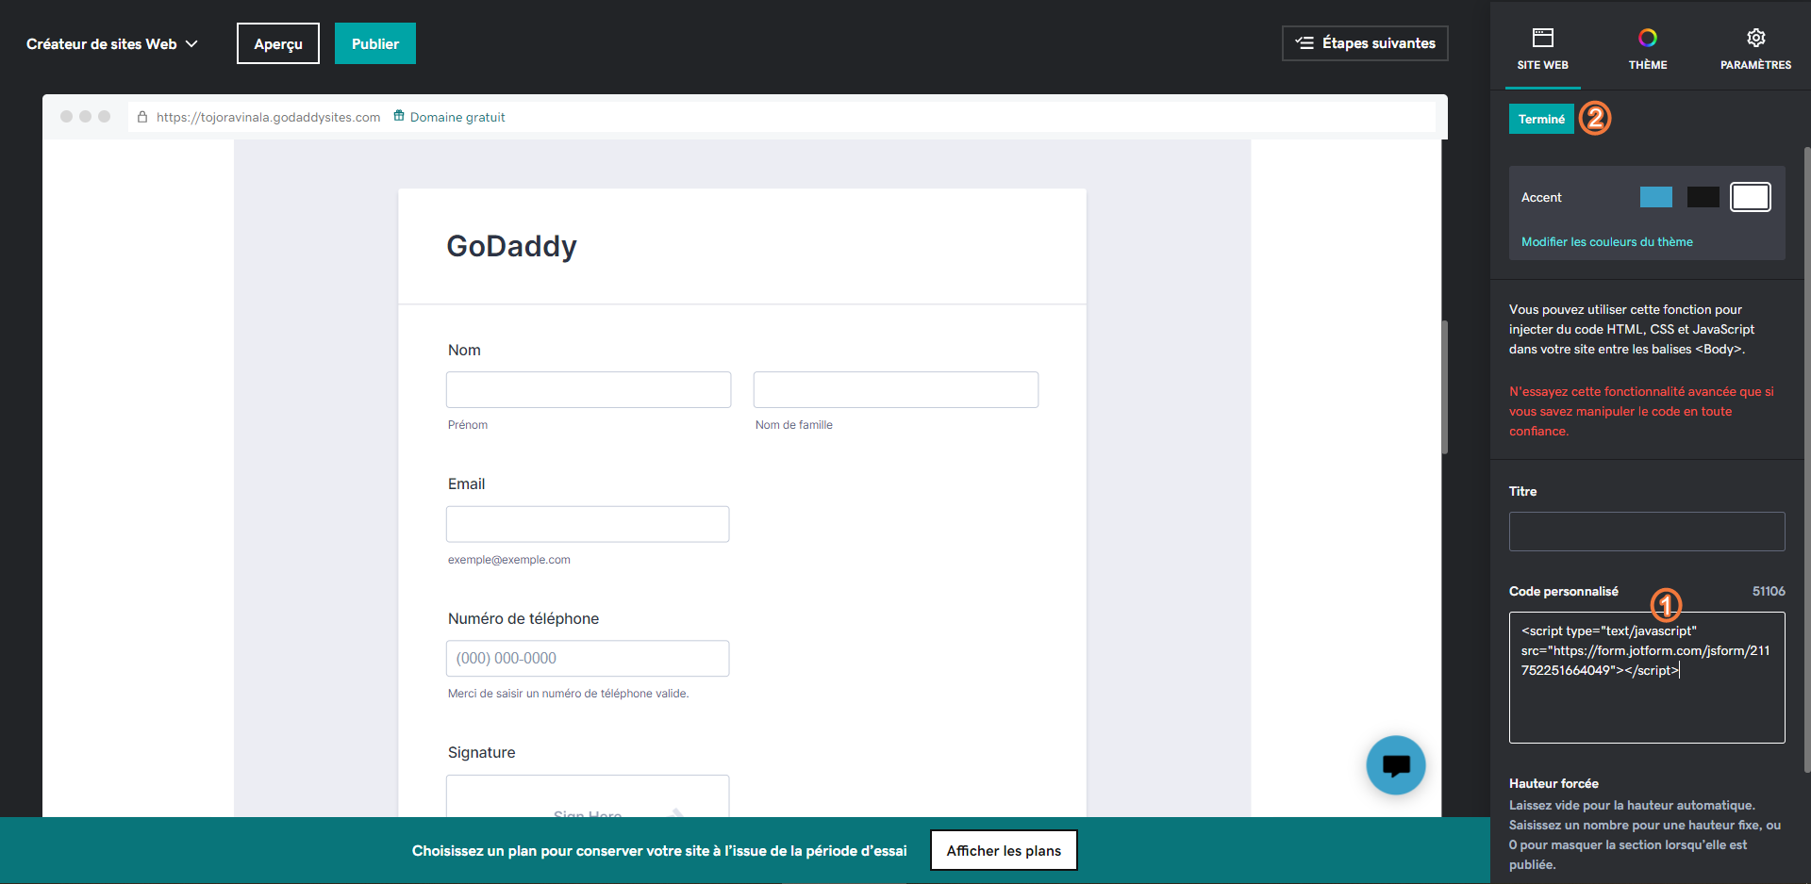Click the Email input field
Screen dimensions: 1811x884
tap(588, 524)
